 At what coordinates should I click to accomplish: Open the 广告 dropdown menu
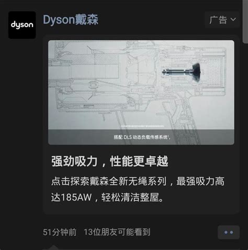[222, 19]
